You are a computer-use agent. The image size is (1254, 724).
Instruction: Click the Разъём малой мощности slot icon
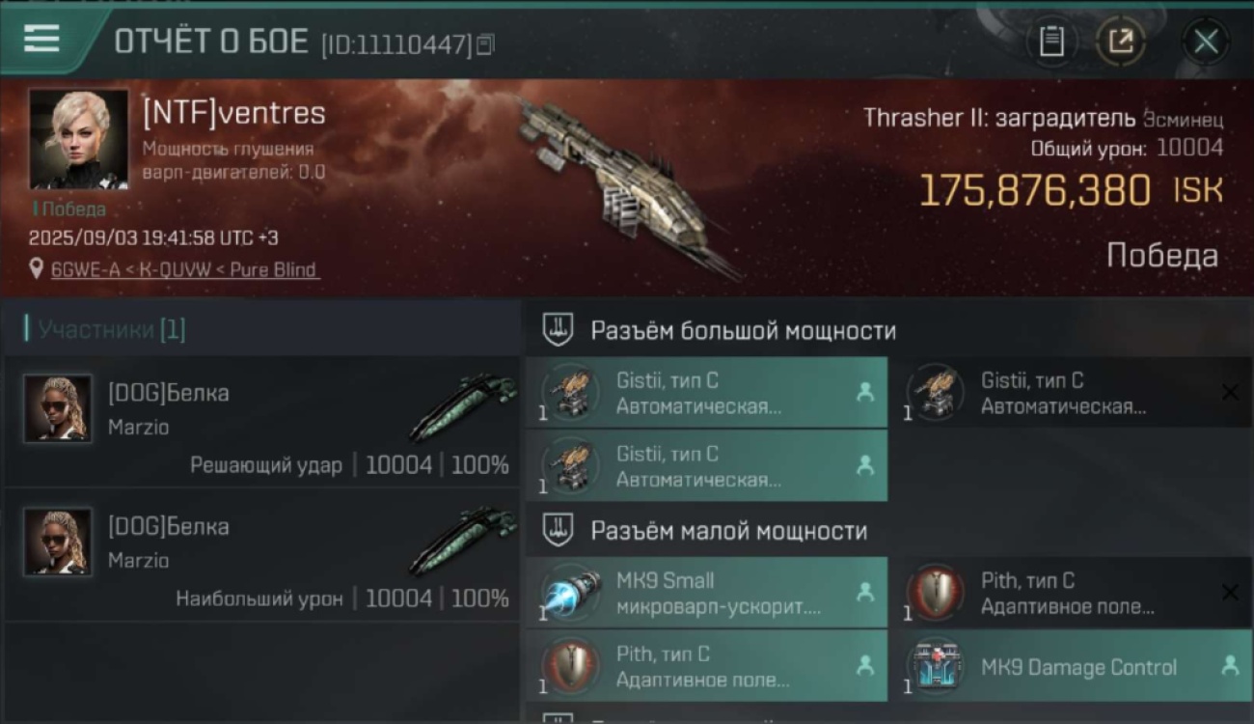coord(558,530)
